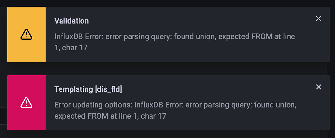Click '1, char 17' in the Validation alert
This screenshot has width=335, height=138.
(x=71, y=48)
